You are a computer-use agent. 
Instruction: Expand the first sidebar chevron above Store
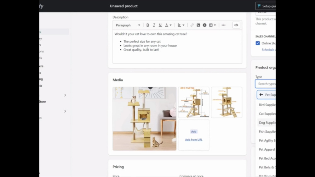click(65, 95)
